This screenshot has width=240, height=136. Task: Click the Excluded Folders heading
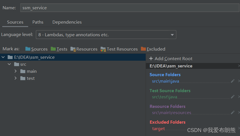(x=167, y=122)
